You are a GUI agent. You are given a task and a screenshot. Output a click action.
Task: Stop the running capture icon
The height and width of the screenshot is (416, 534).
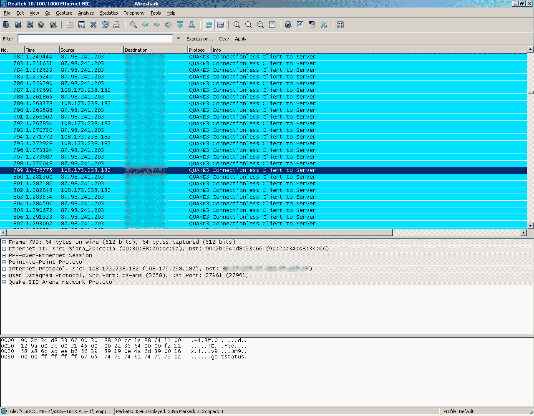click(41, 25)
